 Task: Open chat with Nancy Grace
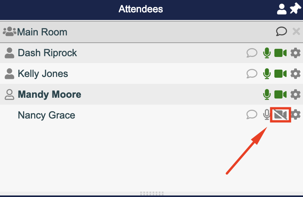pyautogui.click(x=252, y=115)
